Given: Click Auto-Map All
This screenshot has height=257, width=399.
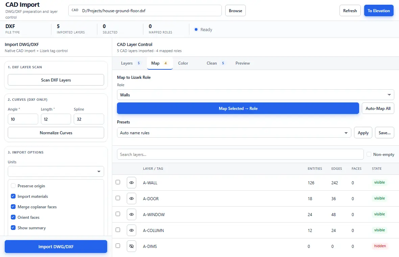Looking at the screenshot, I should coord(378,109).
